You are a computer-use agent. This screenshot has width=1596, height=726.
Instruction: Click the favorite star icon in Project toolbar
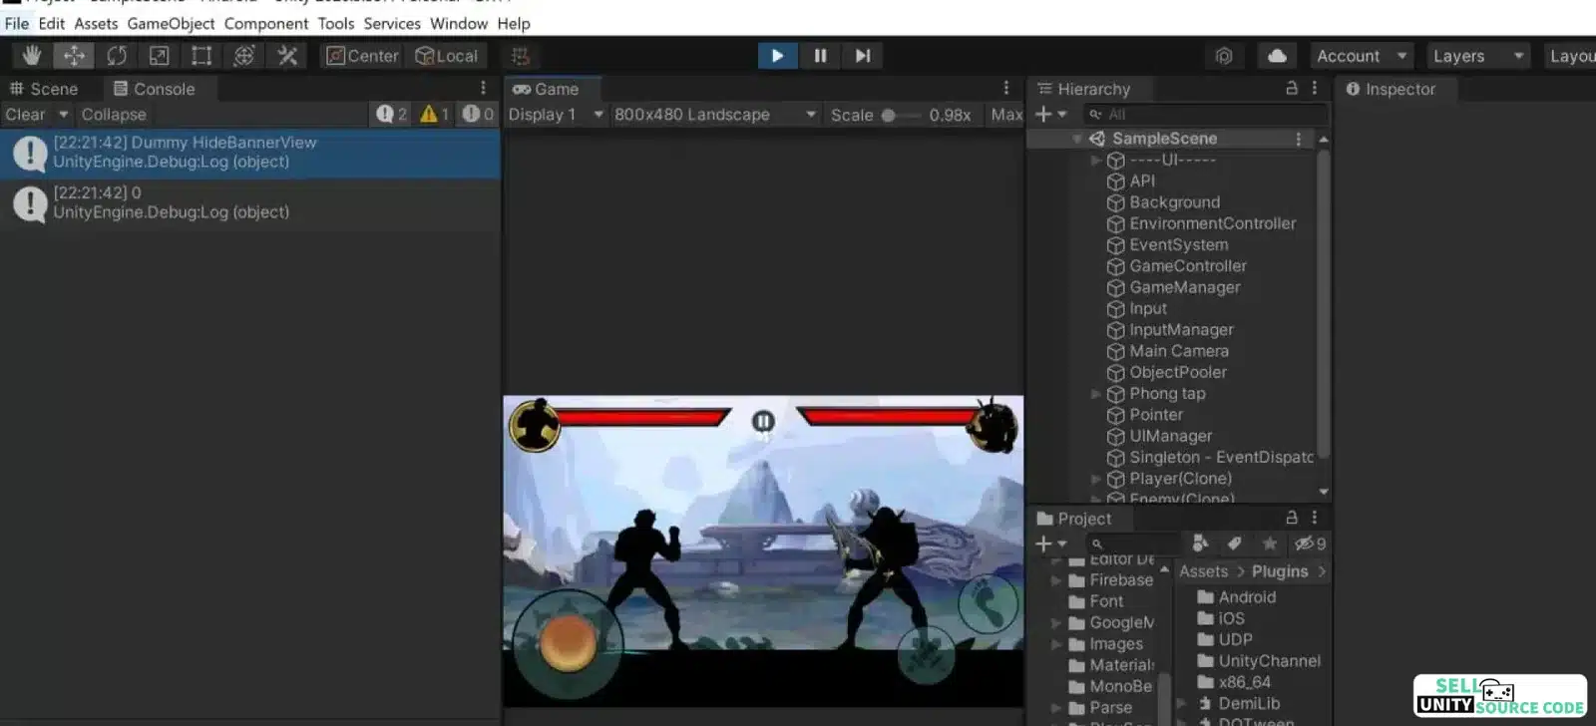coord(1269,544)
